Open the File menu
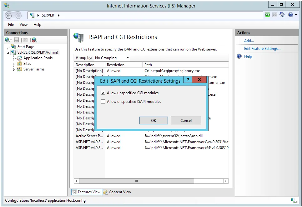Screen dimensions: 302x207 tap(11, 25)
